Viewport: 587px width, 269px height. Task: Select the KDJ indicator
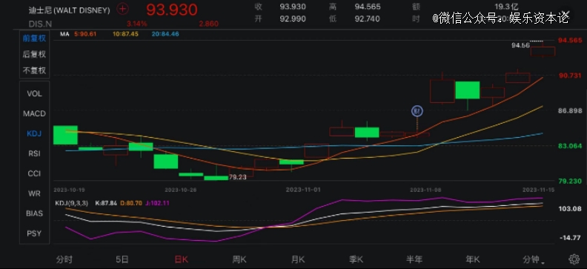tap(34, 133)
